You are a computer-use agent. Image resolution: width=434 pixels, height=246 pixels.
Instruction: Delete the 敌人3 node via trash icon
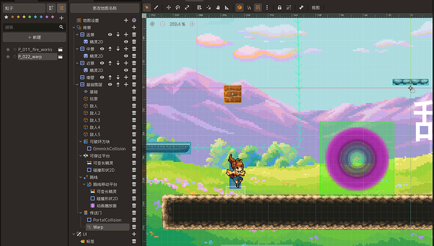pyautogui.click(x=134, y=120)
